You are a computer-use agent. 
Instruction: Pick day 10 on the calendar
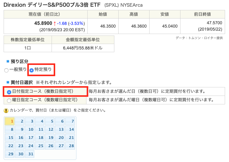pos(30,130)
